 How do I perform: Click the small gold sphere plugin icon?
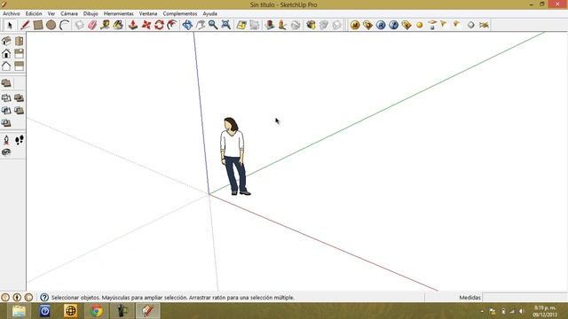420,25
